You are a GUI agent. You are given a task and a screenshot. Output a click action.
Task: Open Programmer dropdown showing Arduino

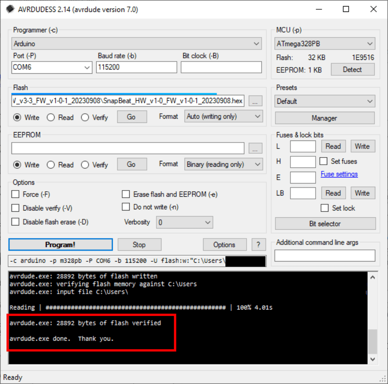tap(137, 44)
